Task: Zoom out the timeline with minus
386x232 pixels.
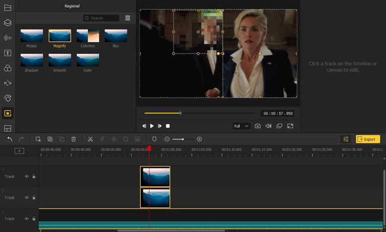Action: [167, 139]
